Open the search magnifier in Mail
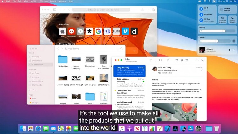The width and height of the screenshot is (238, 134). pos(202,60)
